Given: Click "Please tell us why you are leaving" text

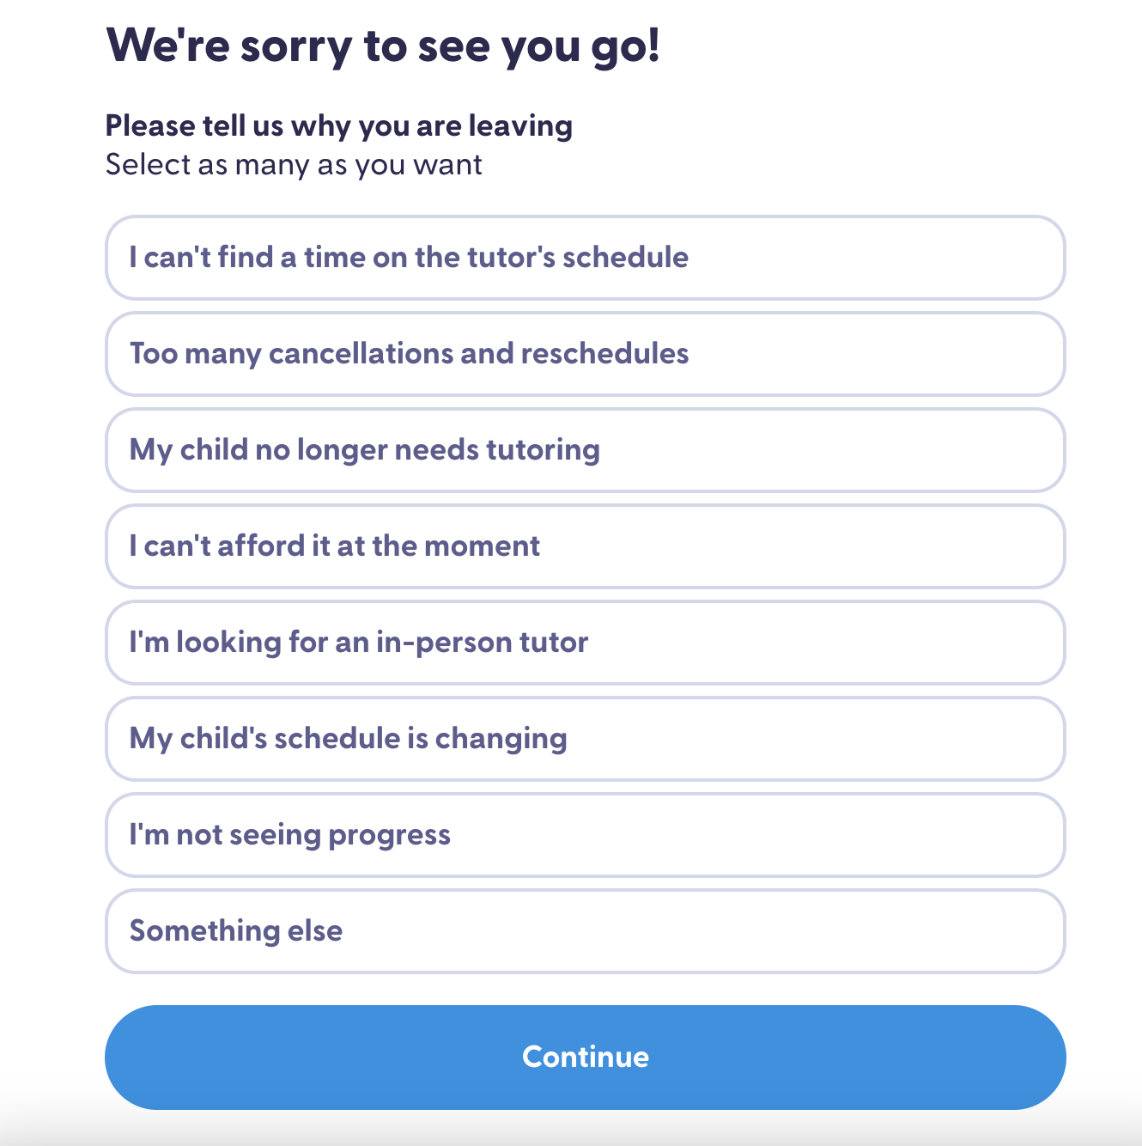Looking at the screenshot, I should [338, 126].
